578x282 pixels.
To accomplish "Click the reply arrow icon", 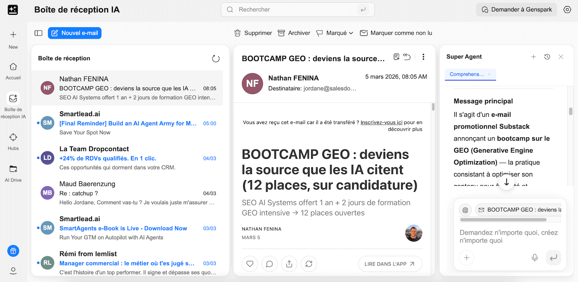I will 407,57.
